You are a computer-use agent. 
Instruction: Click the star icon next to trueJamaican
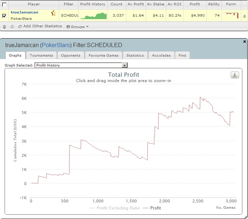(53, 13)
